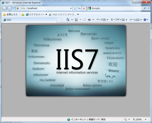Click the RSS feeds icon
Image resolution: width=152 pixels, height=123 pixels.
(76, 20)
